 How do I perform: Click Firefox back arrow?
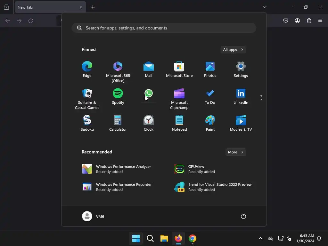pos(8,21)
